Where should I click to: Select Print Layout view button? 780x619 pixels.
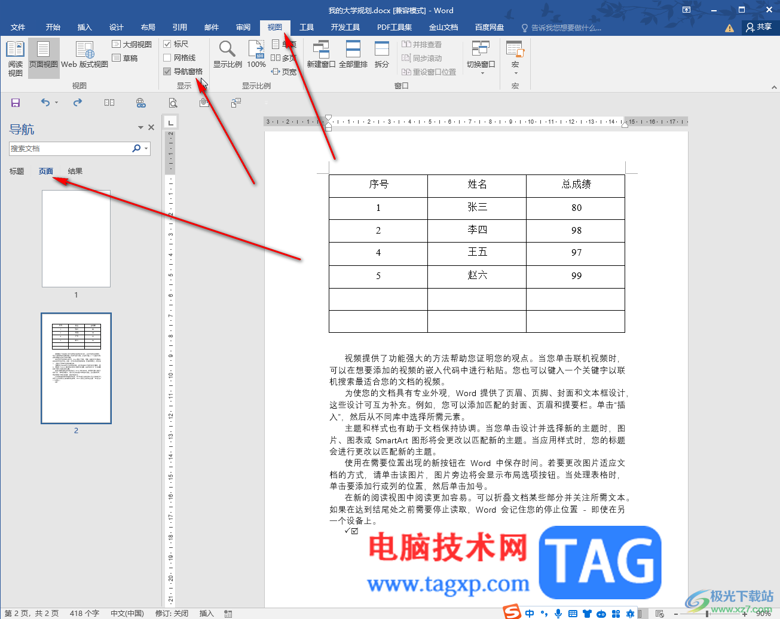pyautogui.click(x=44, y=59)
